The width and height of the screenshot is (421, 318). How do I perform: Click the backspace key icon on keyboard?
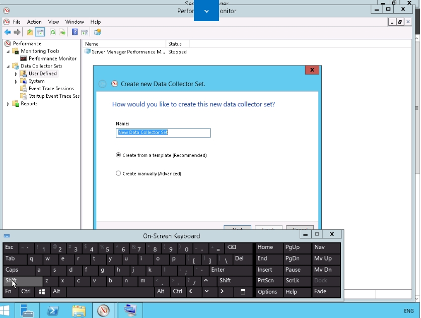pos(239,248)
